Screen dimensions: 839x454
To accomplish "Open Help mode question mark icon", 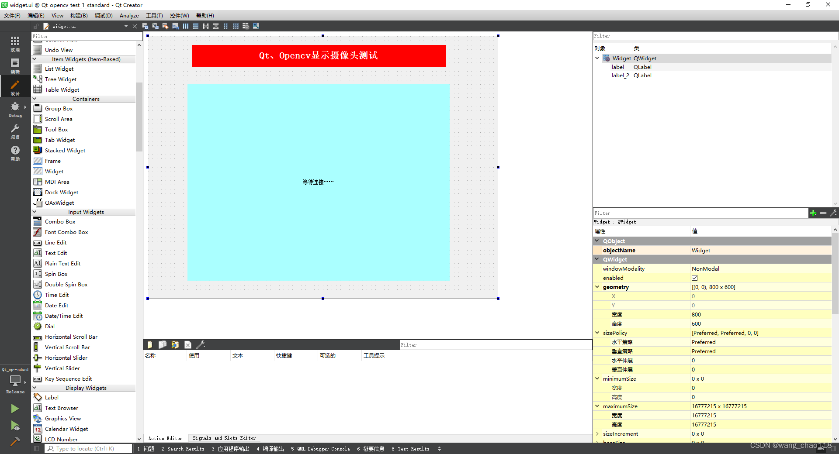I will [x=15, y=153].
